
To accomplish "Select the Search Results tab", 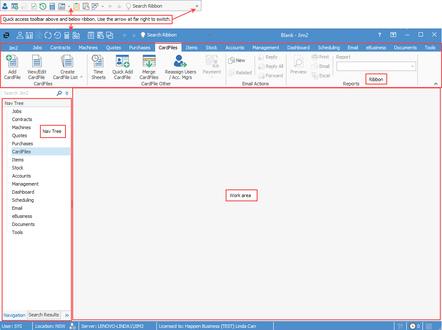I will point(44,315).
